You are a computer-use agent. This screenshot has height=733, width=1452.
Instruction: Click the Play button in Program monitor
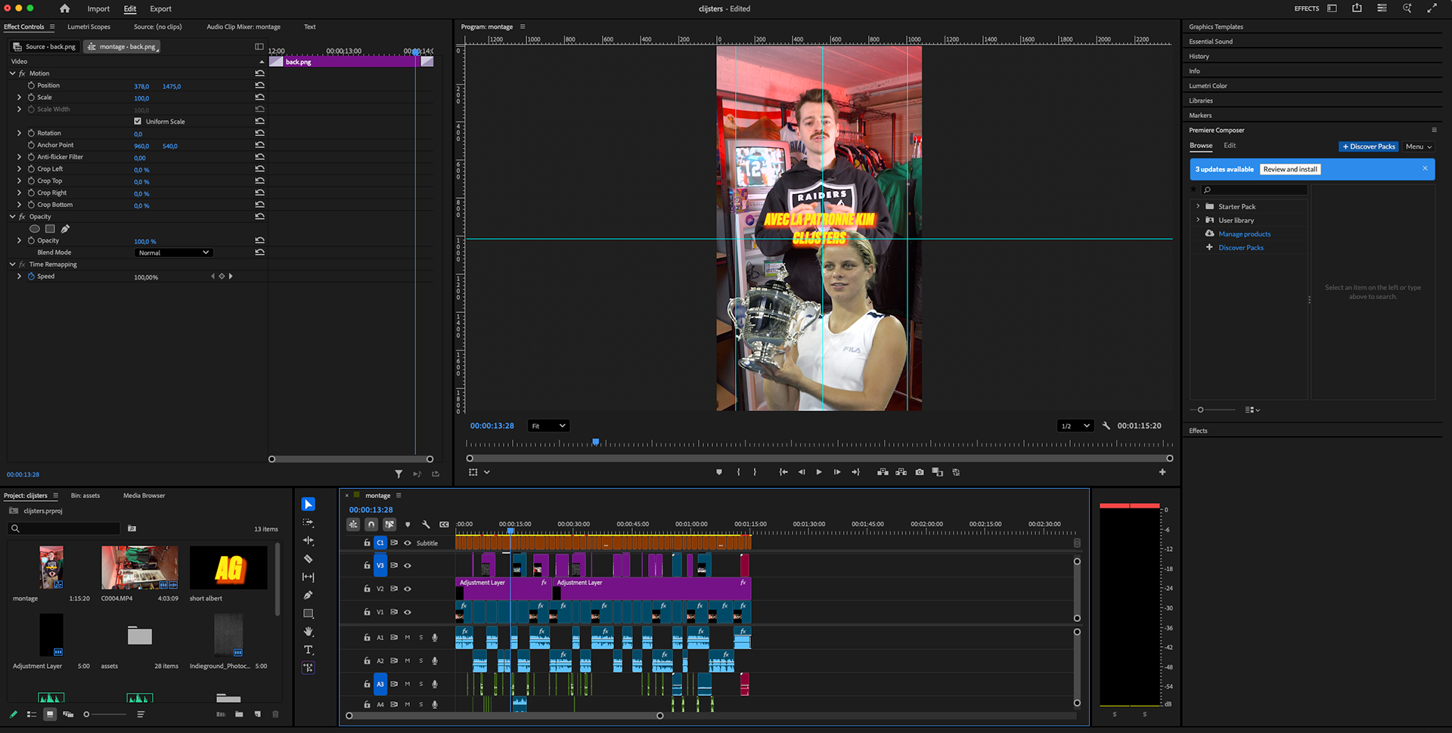click(819, 472)
